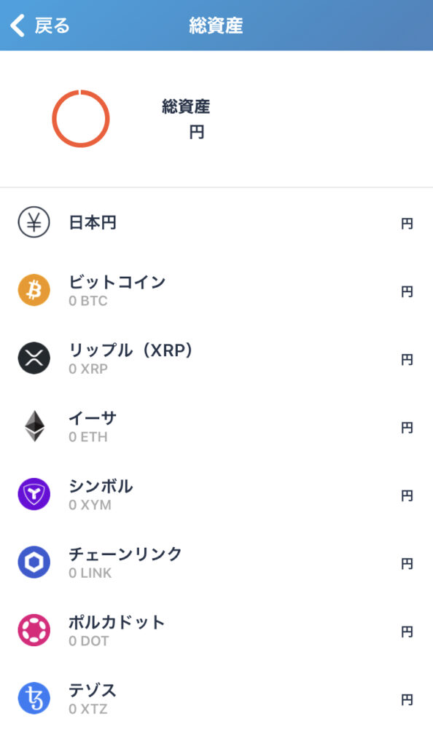Open the 日本円 asset row
This screenshot has width=433, height=746.
[216, 222]
